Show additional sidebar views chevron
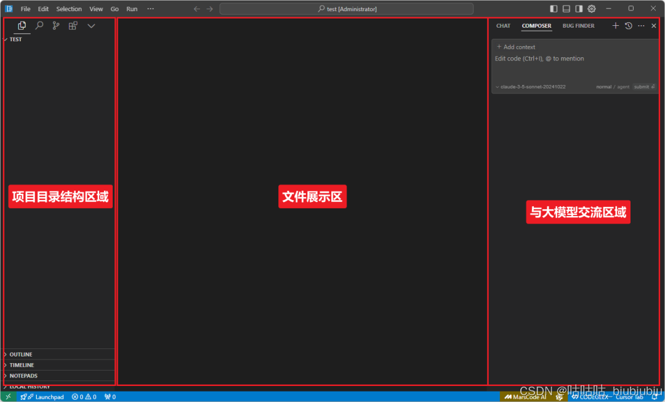This screenshot has width=665, height=402. click(x=91, y=26)
